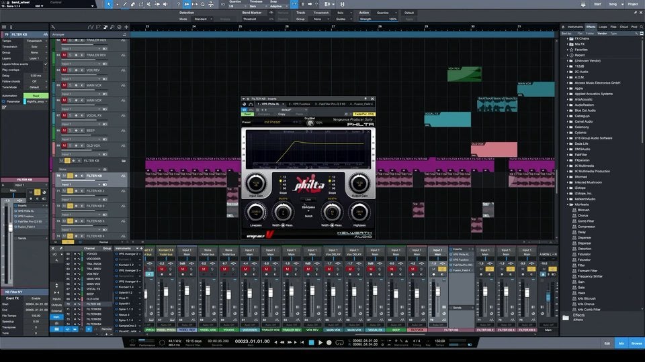The image size is (645, 362).
Task: Click the green VOX REV clip in arrangement
Action: click(464, 74)
